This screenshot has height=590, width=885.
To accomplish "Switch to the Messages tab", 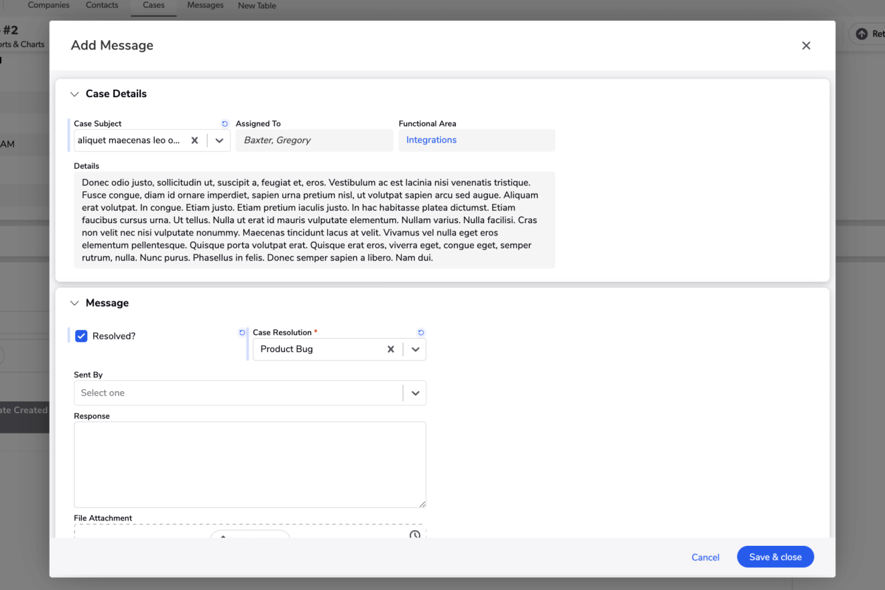I will 205,5.
